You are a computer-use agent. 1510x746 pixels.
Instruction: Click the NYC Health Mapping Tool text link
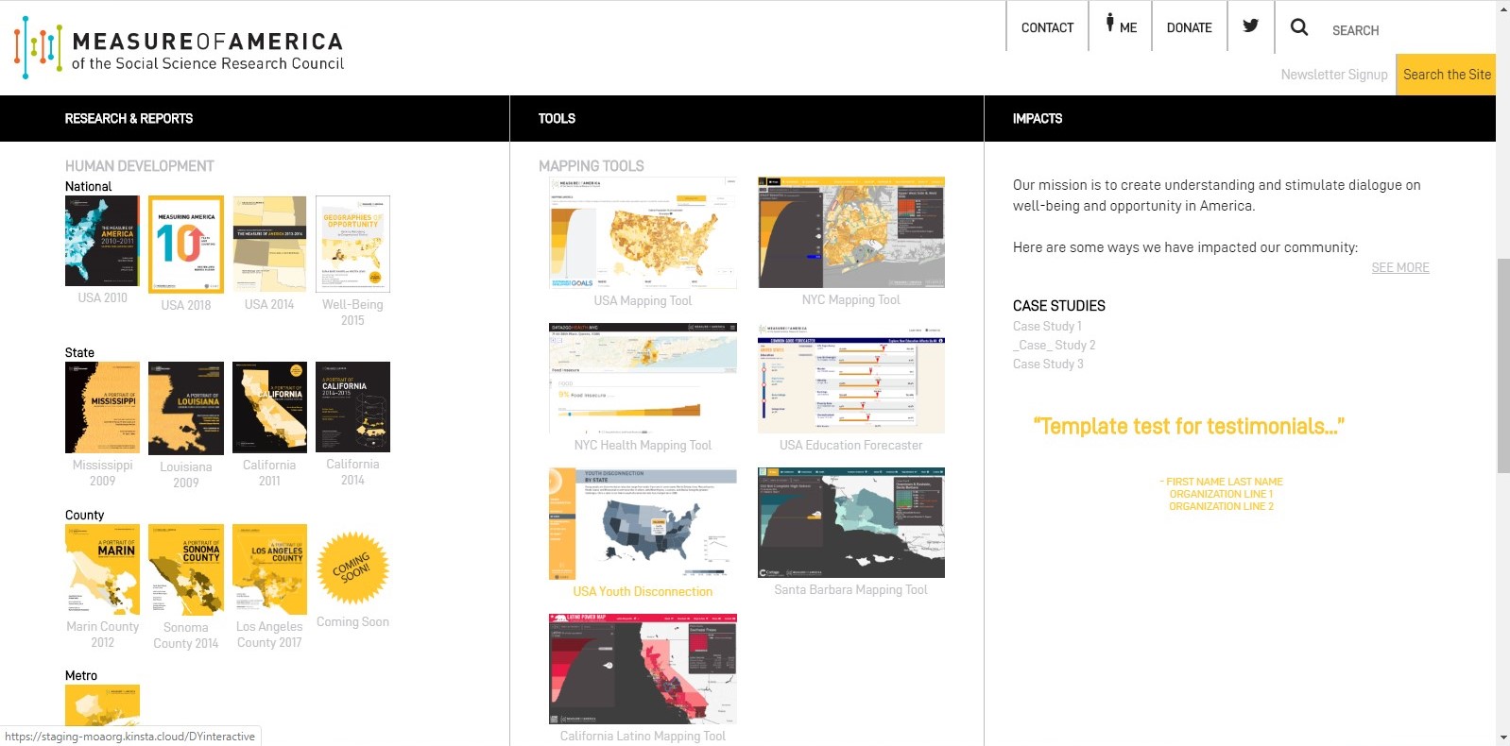tap(643, 445)
